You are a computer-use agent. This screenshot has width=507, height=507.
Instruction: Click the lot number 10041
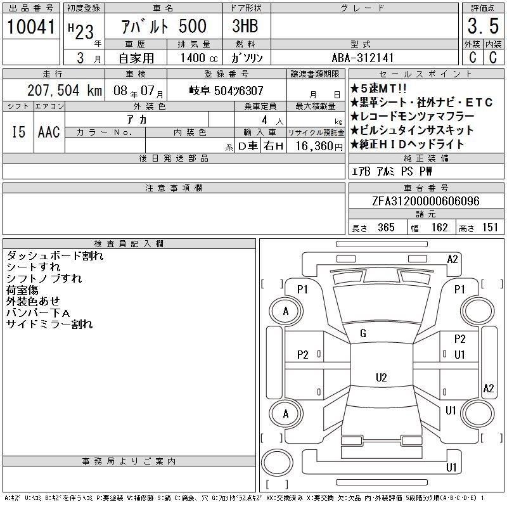click(30, 27)
